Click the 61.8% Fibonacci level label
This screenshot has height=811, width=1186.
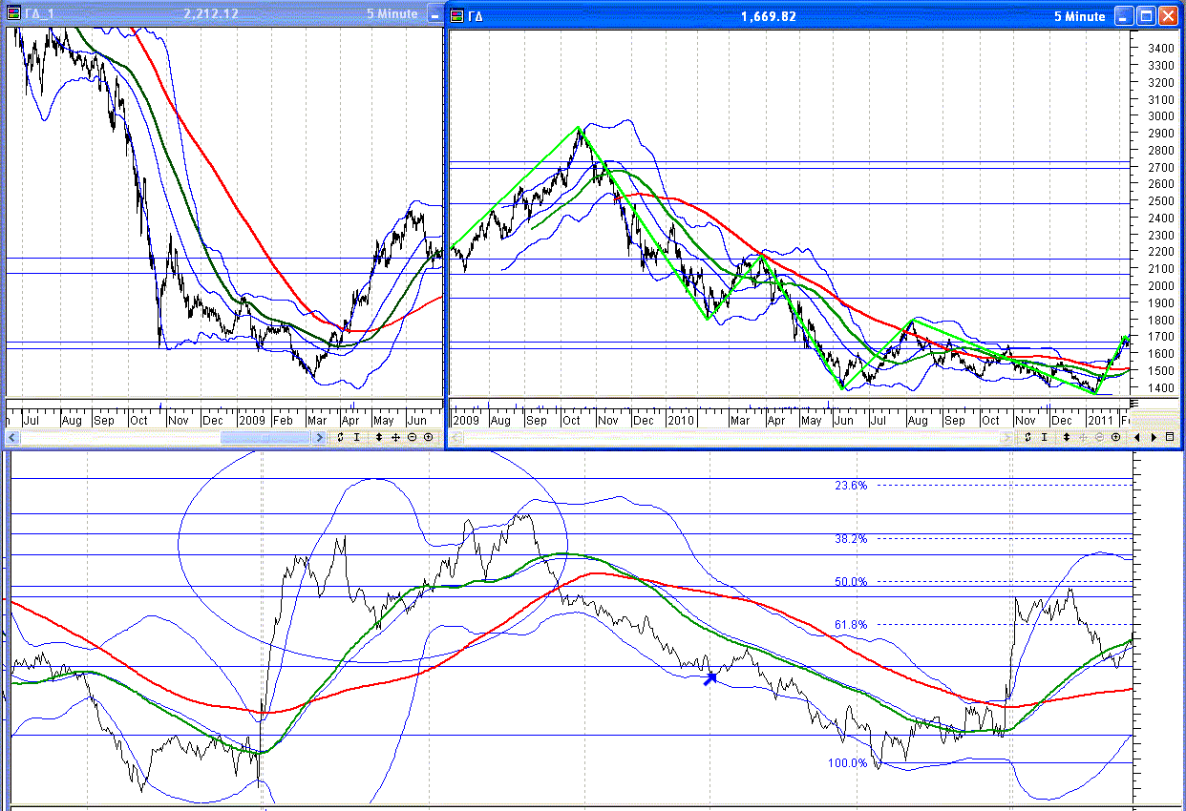click(851, 625)
